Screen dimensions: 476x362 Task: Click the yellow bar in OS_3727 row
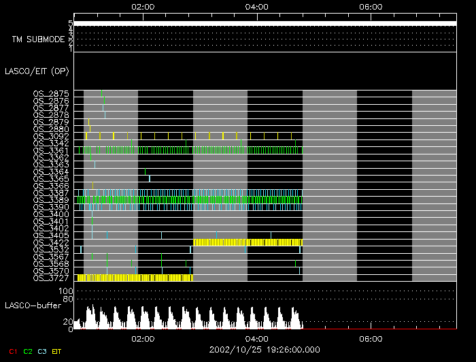click(135, 278)
